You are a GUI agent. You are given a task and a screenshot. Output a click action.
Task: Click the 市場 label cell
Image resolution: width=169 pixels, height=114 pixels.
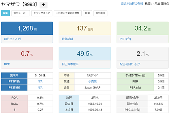click(x=67, y=76)
